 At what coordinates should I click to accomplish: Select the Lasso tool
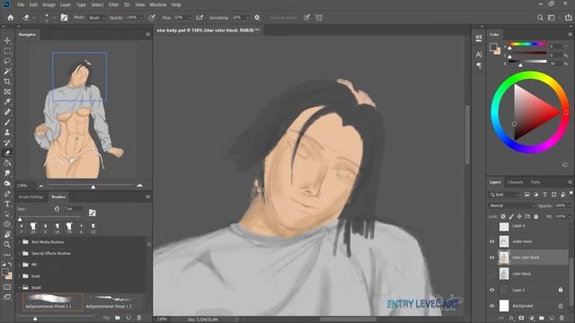(7, 61)
